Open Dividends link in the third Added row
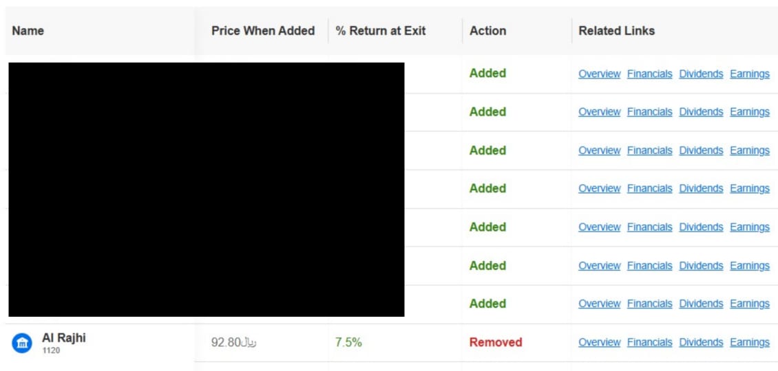The image size is (778, 371). click(701, 150)
